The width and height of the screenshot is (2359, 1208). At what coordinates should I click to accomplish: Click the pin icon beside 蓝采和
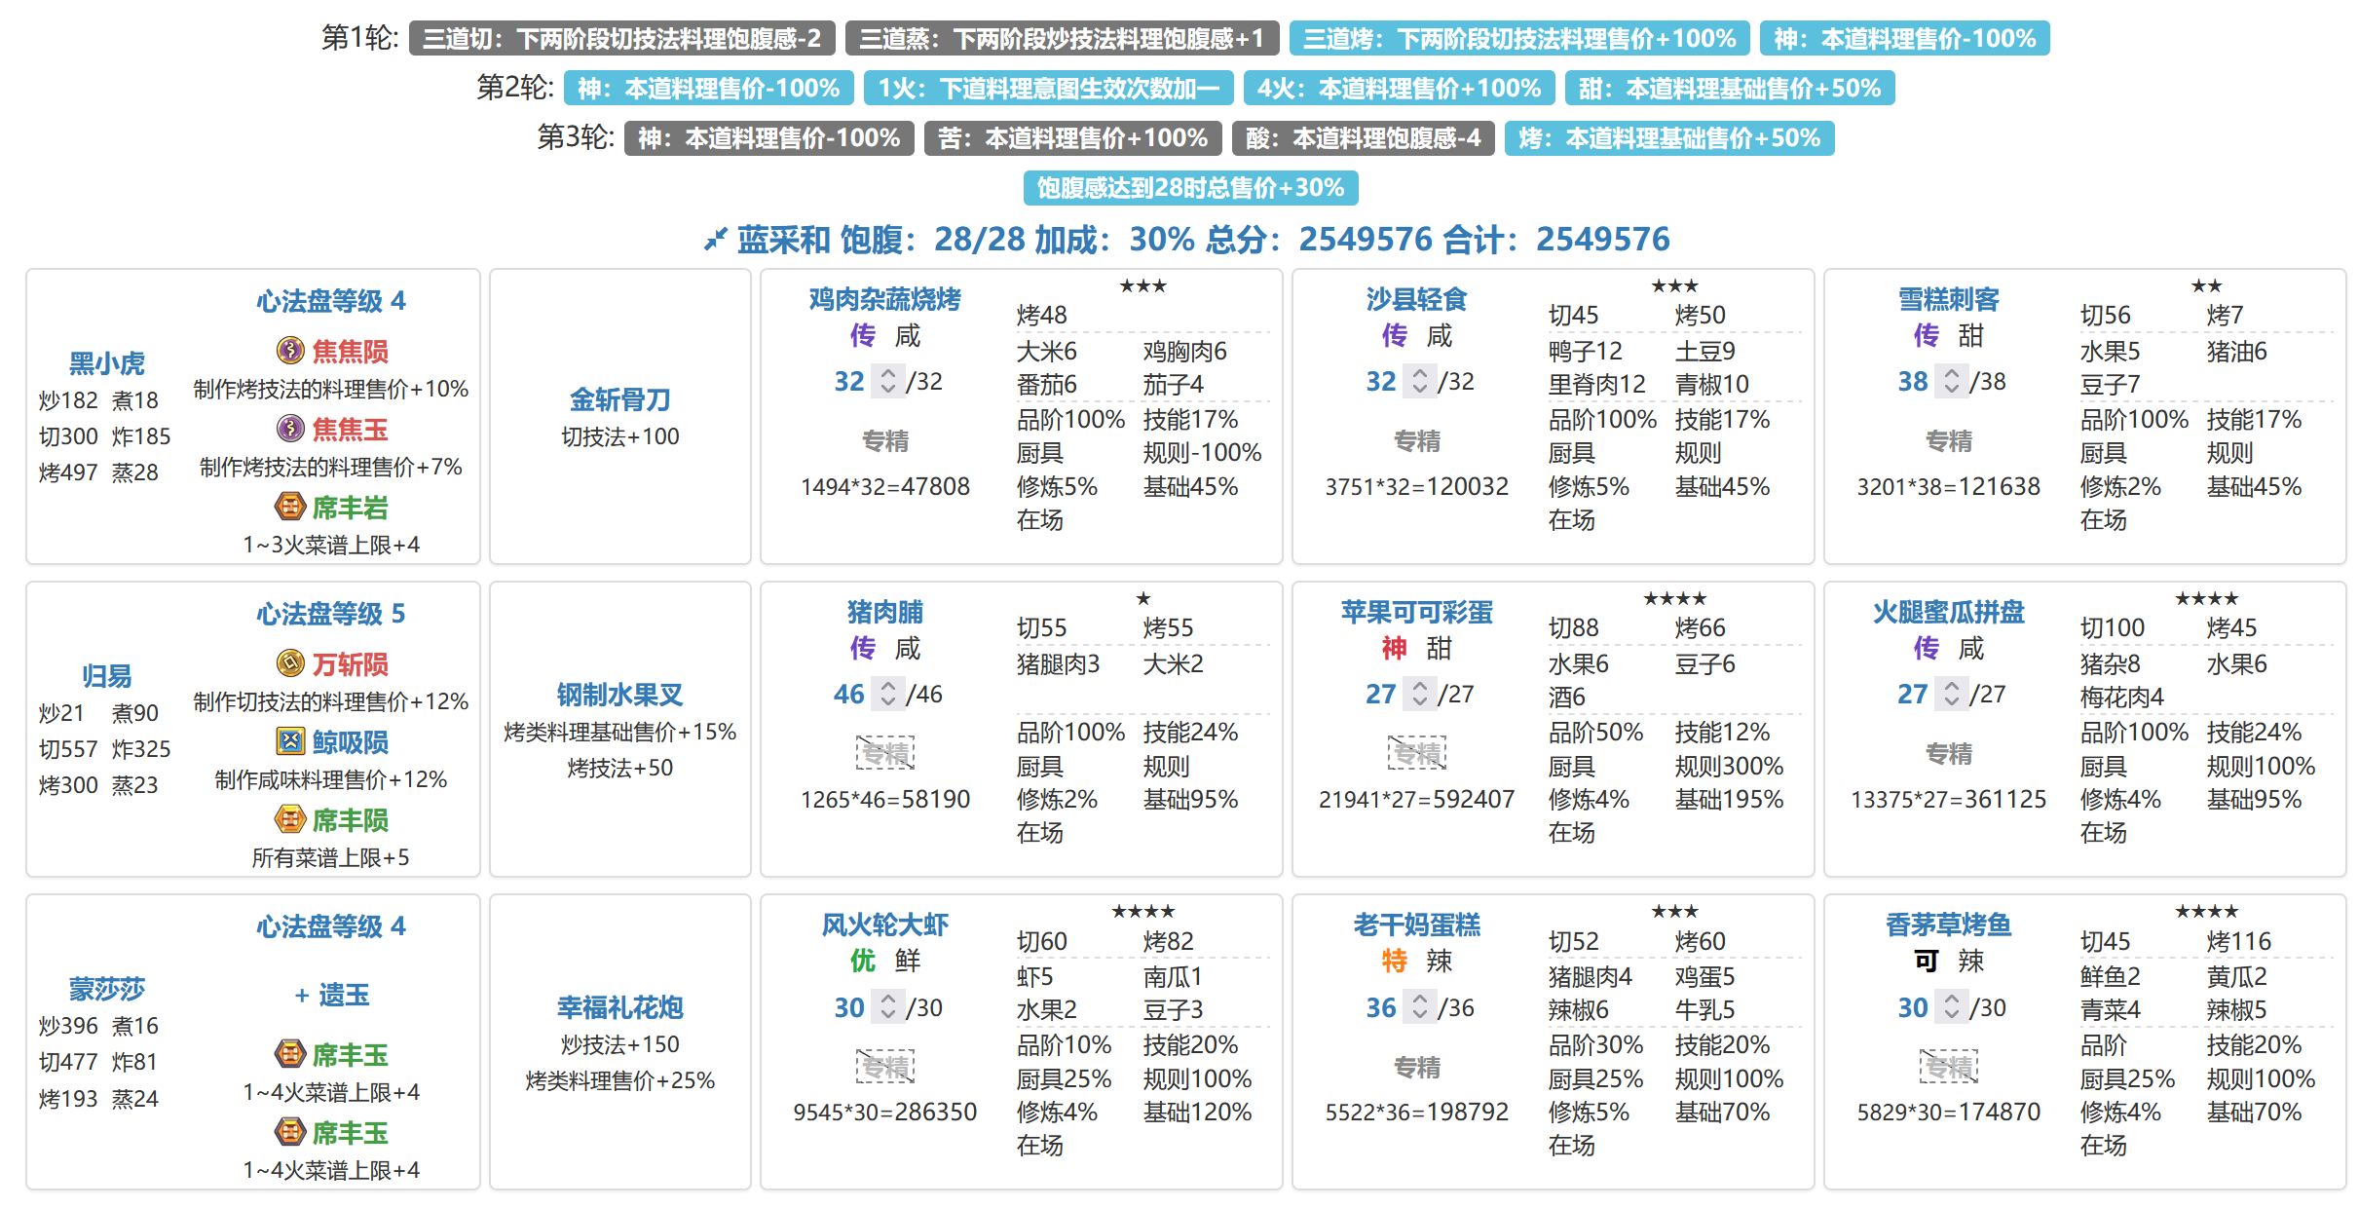tap(715, 239)
